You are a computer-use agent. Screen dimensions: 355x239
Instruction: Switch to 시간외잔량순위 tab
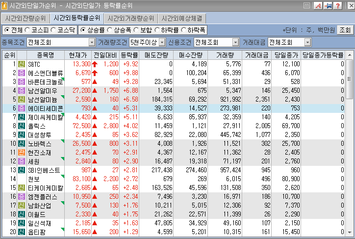tap(25, 18)
